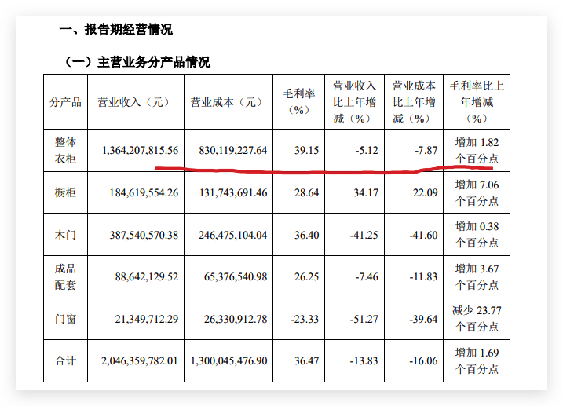563x406 pixels.
Task: Select the 营业收入（元） column header
Action: (133, 102)
